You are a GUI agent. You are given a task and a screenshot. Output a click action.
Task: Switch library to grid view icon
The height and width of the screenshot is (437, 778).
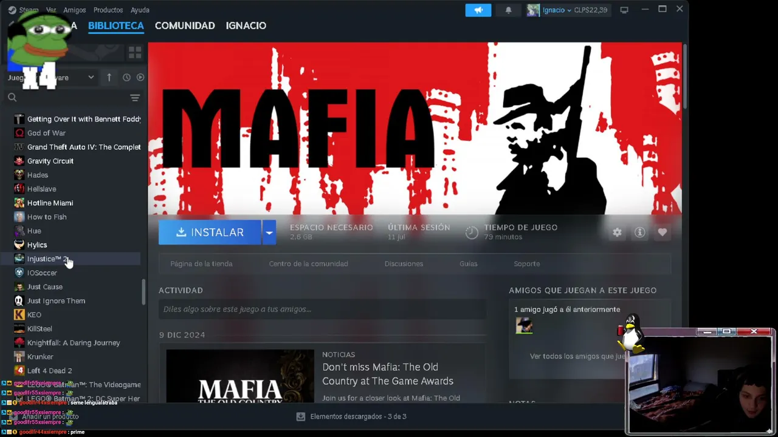[135, 53]
